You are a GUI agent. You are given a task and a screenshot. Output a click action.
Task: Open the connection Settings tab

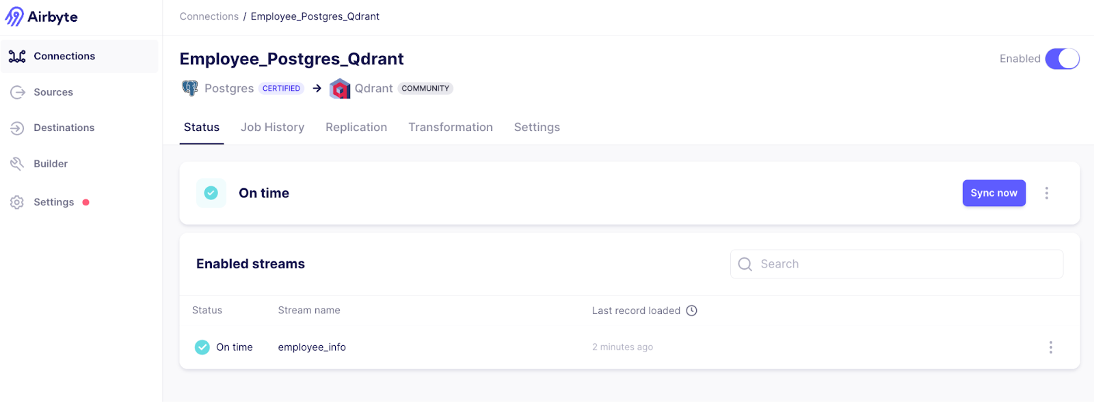pyautogui.click(x=537, y=127)
